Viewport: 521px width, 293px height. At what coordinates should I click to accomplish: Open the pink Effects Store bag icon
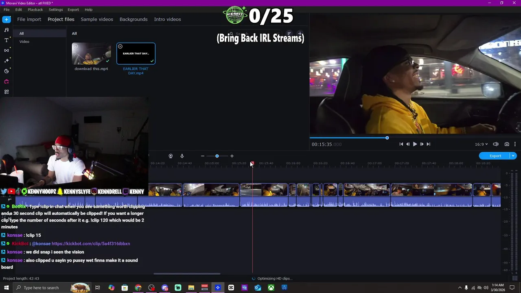(7, 81)
